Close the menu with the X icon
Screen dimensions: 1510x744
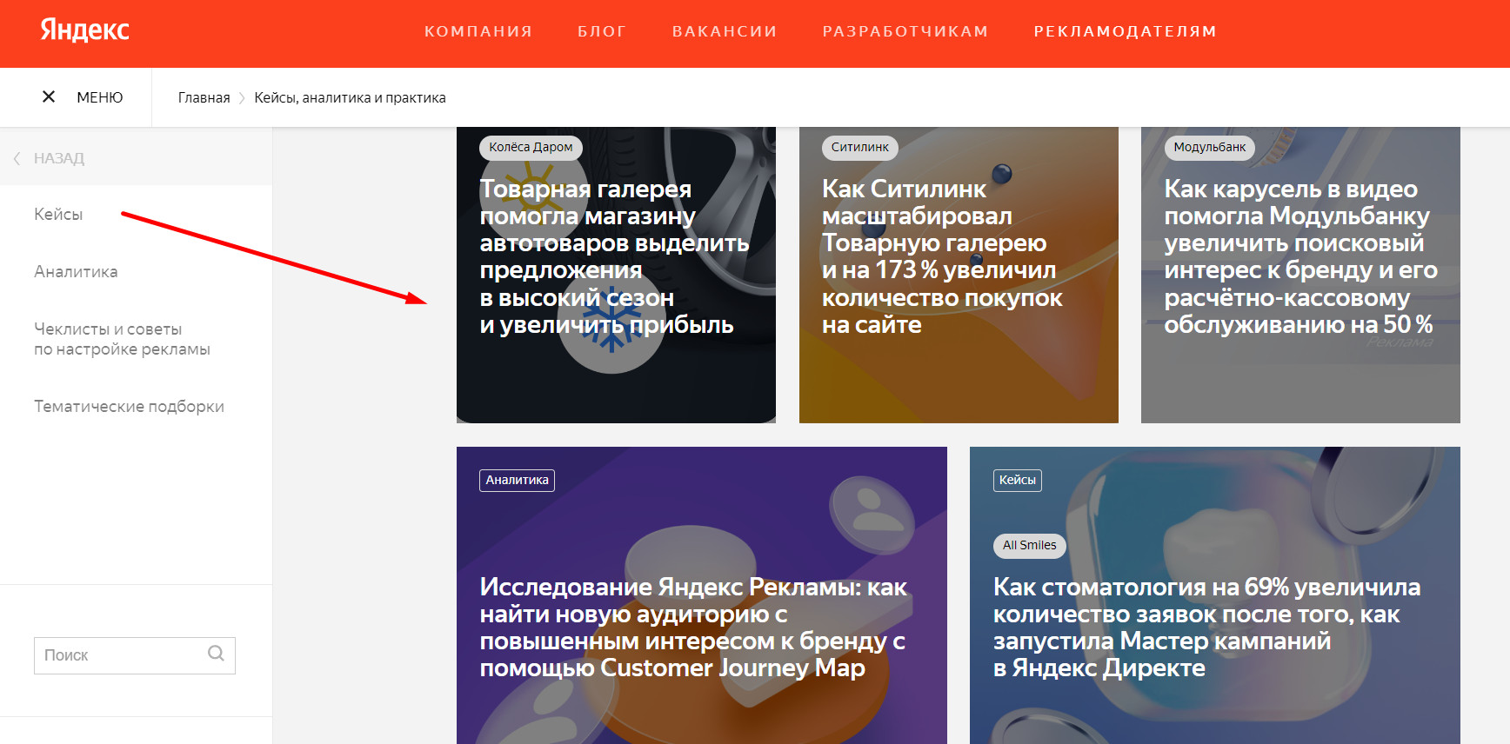pyautogui.click(x=49, y=96)
